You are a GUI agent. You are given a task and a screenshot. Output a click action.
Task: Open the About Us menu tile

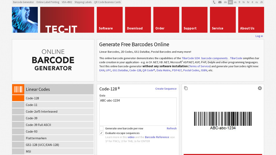pyautogui.click(x=251, y=20)
